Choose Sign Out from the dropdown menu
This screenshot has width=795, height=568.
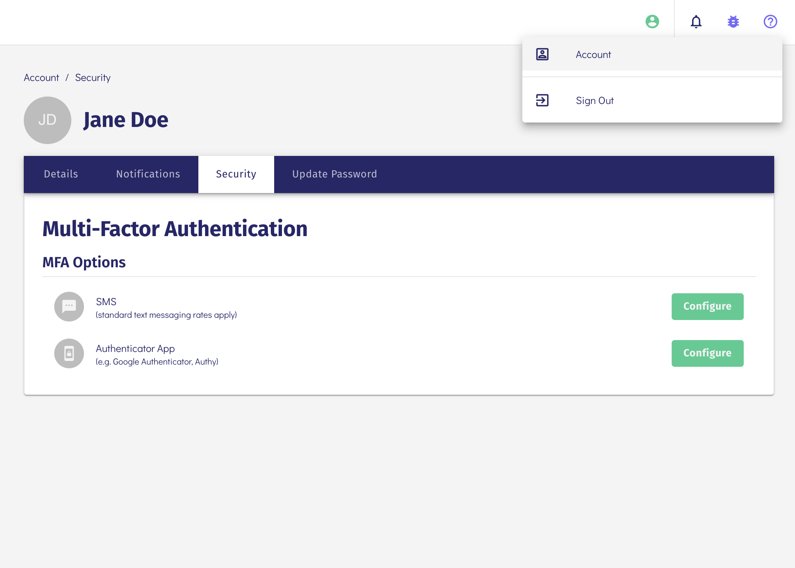594,101
